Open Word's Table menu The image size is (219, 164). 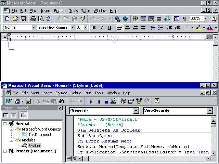[x=86, y=11]
